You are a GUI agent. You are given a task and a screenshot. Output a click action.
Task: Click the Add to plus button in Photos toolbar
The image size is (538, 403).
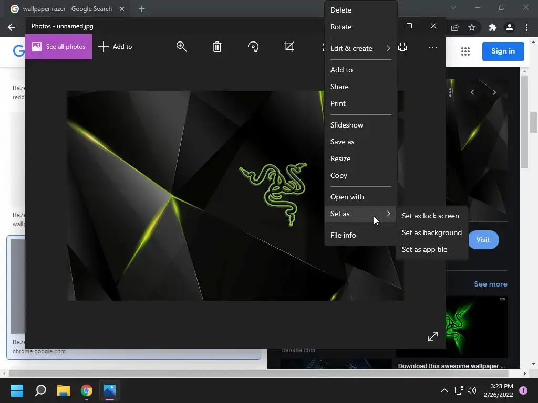pyautogui.click(x=115, y=47)
